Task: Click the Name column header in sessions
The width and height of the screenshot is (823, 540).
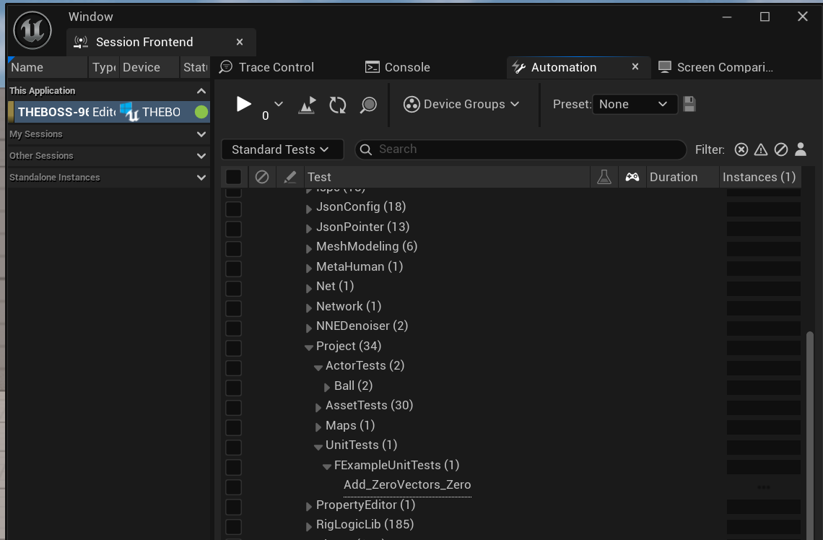Action: [48, 67]
